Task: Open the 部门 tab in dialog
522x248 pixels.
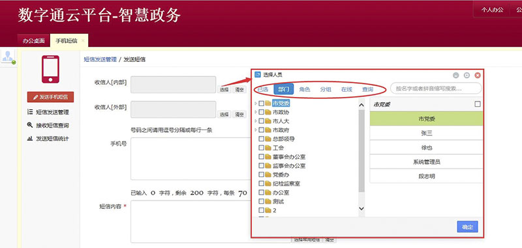Action: point(284,89)
